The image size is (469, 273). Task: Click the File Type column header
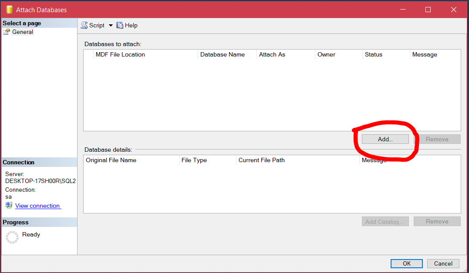[208, 160]
